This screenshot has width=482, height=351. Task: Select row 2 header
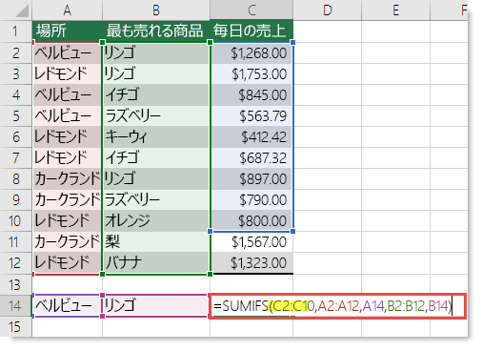point(16,52)
